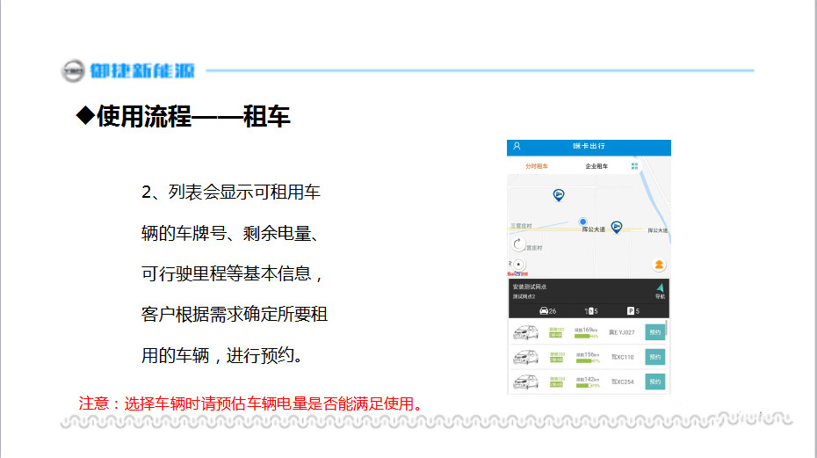This screenshot has width=817, height=458.
Task: Click the car list scrollbar
Action: click(667, 329)
